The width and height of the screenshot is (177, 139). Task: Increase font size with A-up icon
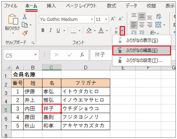(x=113, y=19)
